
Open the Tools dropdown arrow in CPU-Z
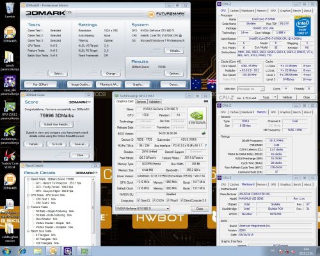pyautogui.click(x=275, y=97)
